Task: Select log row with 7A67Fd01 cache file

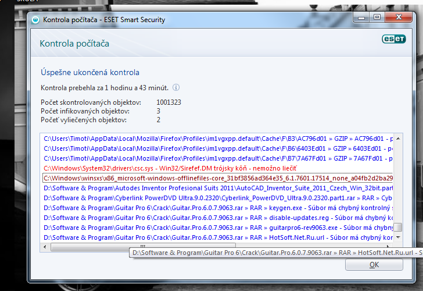Action: click(218, 158)
